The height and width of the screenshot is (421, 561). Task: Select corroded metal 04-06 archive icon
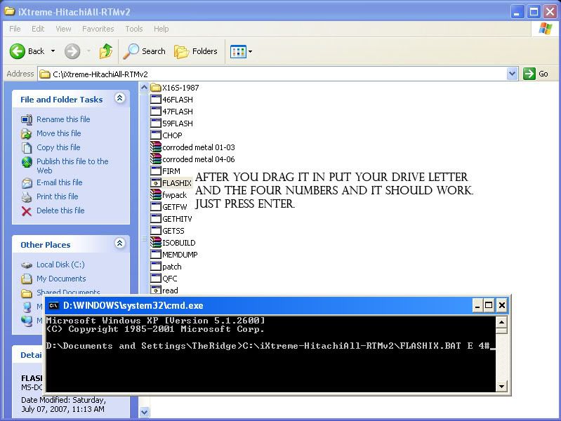point(156,159)
